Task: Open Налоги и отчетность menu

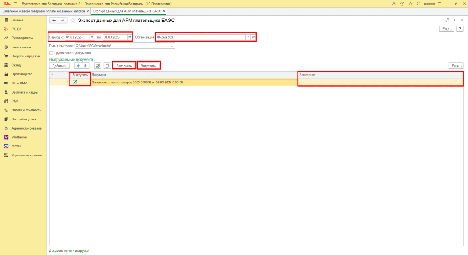Action: [26, 110]
